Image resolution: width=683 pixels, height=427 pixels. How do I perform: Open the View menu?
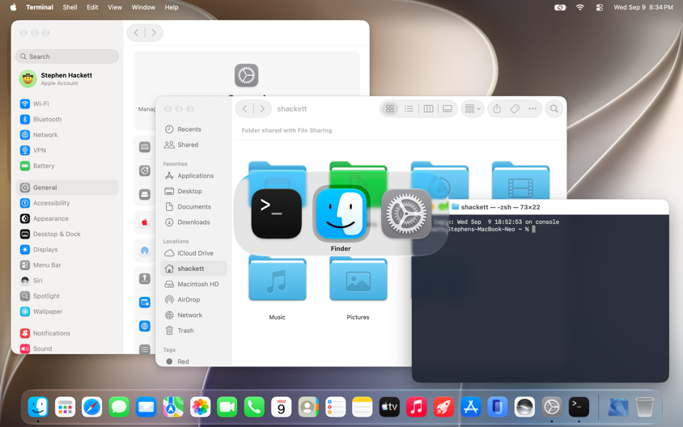click(115, 7)
